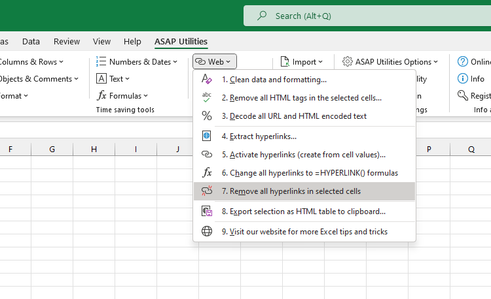The height and width of the screenshot is (299, 491).
Task: Choose Remove all HTML tags in selected cells
Action: pyautogui.click(x=304, y=98)
